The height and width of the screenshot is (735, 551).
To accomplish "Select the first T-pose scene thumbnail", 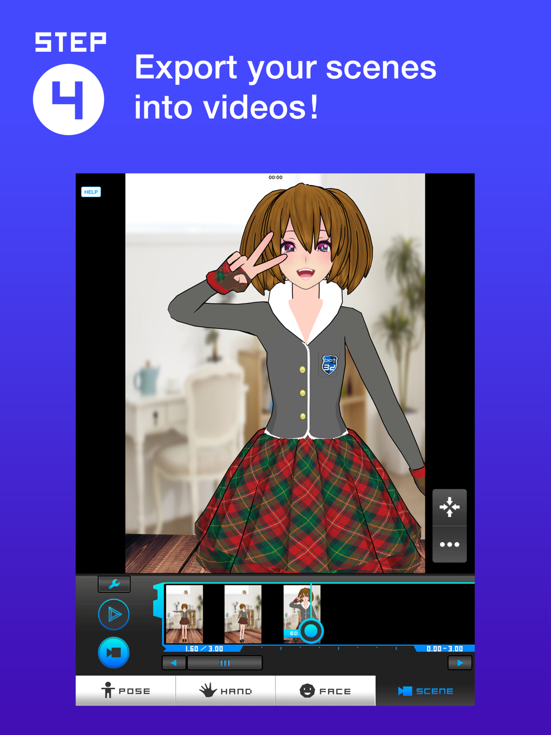I will 185,614.
